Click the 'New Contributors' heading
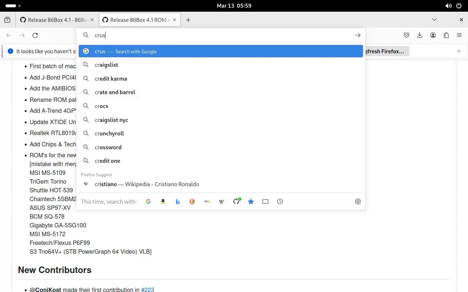 pyautogui.click(x=54, y=270)
